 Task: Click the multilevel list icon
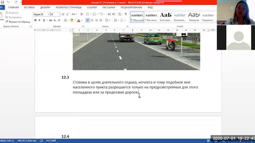(101, 14)
